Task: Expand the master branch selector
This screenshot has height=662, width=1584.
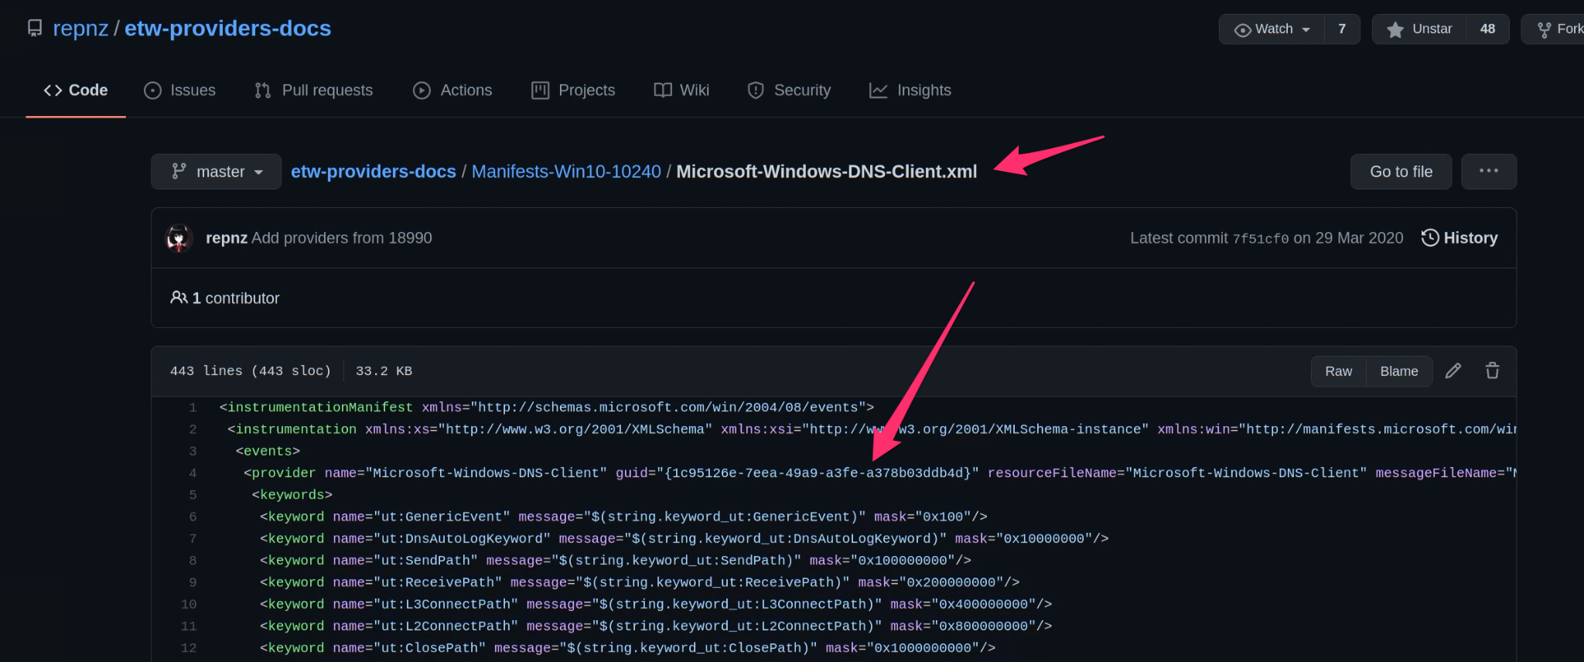Action: 216,172
